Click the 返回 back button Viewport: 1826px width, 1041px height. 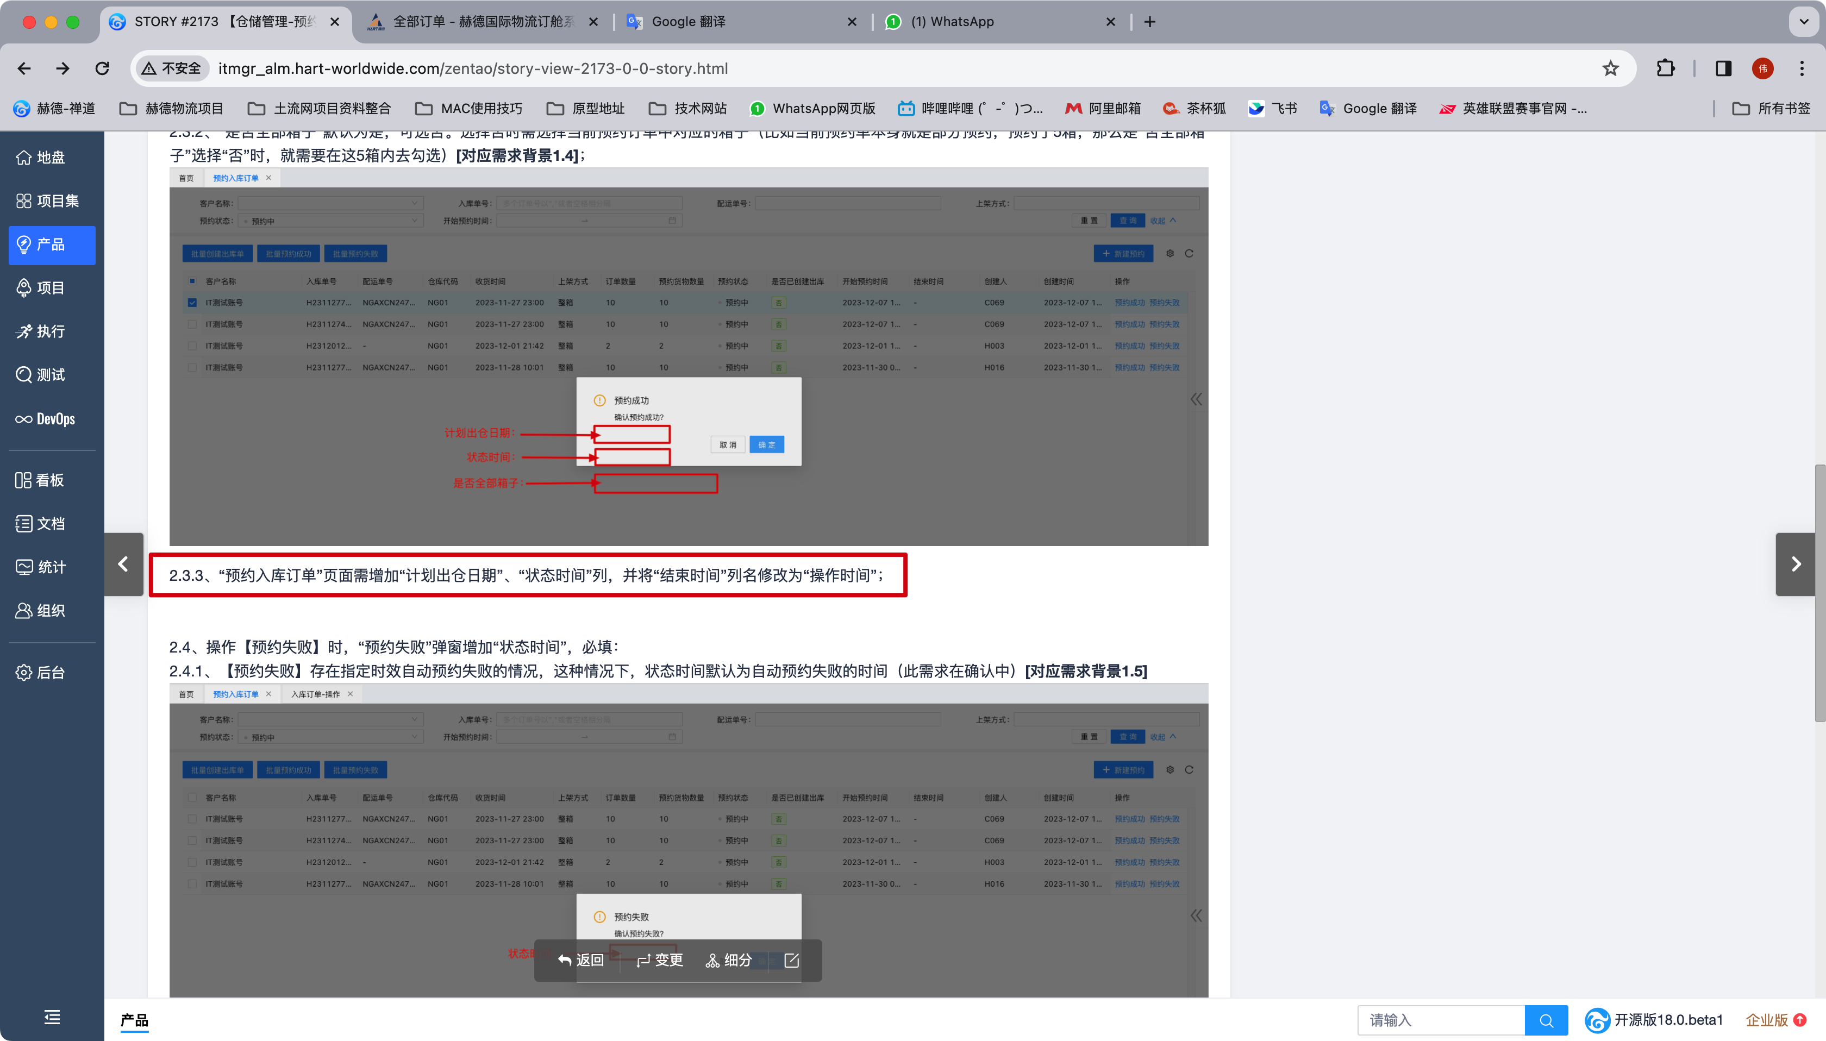(581, 960)
